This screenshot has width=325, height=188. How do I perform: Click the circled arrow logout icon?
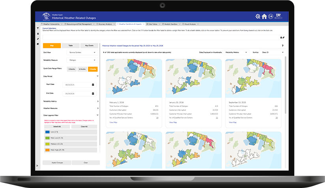(271, 16)
